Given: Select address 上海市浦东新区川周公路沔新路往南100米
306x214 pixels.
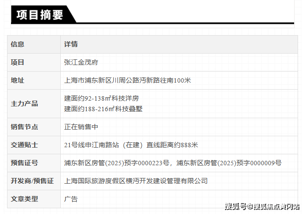Looking at the screenshot, I should point(127,80).
